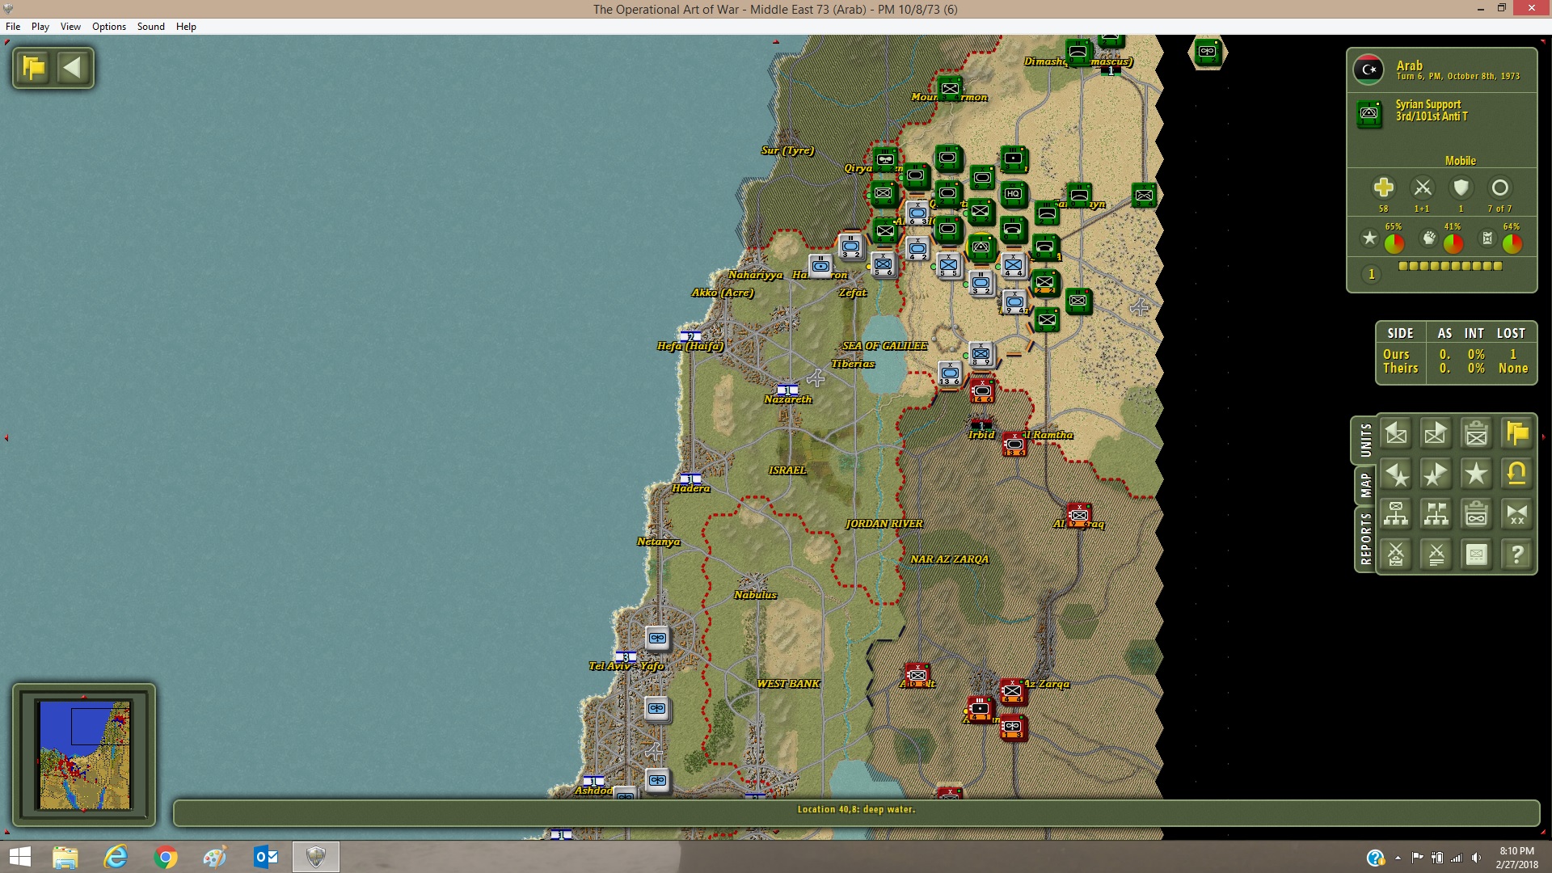1552x873 pixels.
Task: Click the 64% supply pie gauge
Action: 1512,243
